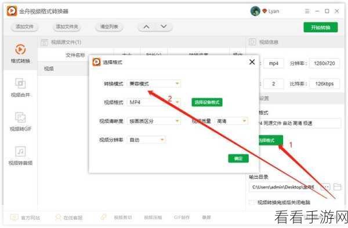Click the 在线客服 headset icon
Image resolution: width=348 pixels, height=228 pixels.
(x=58, y=218)
